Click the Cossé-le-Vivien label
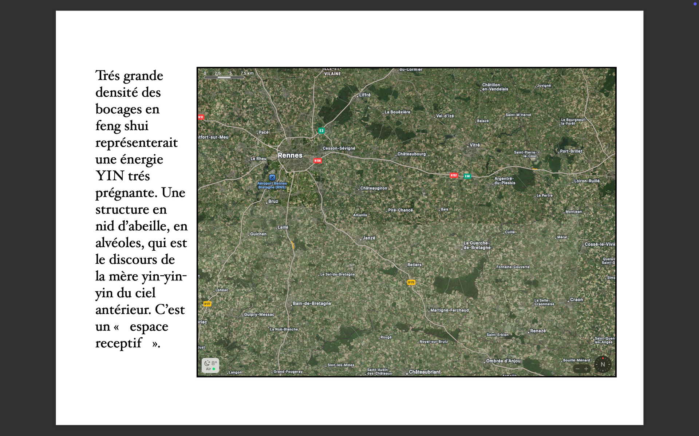The height and width of the screenshot is (436, 699). (x=600, y=244)
